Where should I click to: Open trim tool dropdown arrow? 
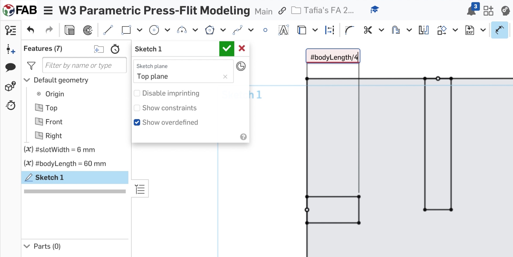click(x=381, y=30)
